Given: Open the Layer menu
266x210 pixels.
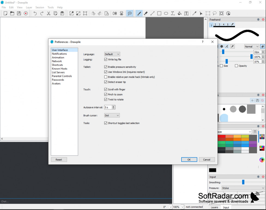Looking at the screenshot, I should pyautogui.click(x=29, y=7).
